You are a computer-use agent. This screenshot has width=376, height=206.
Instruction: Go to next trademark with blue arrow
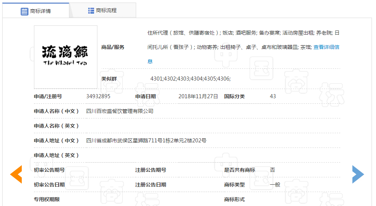pos(358,174)
